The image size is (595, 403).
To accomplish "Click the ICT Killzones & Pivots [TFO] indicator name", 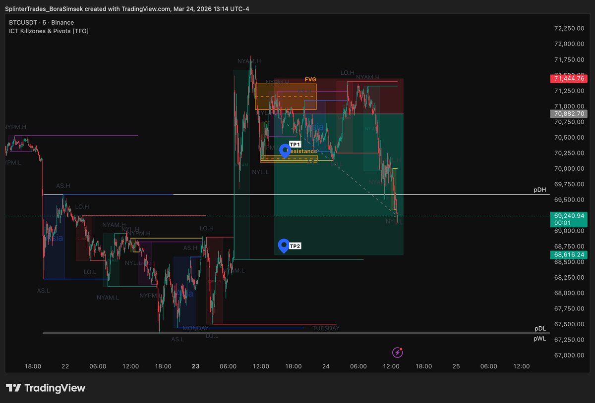I will coord(49,31).
